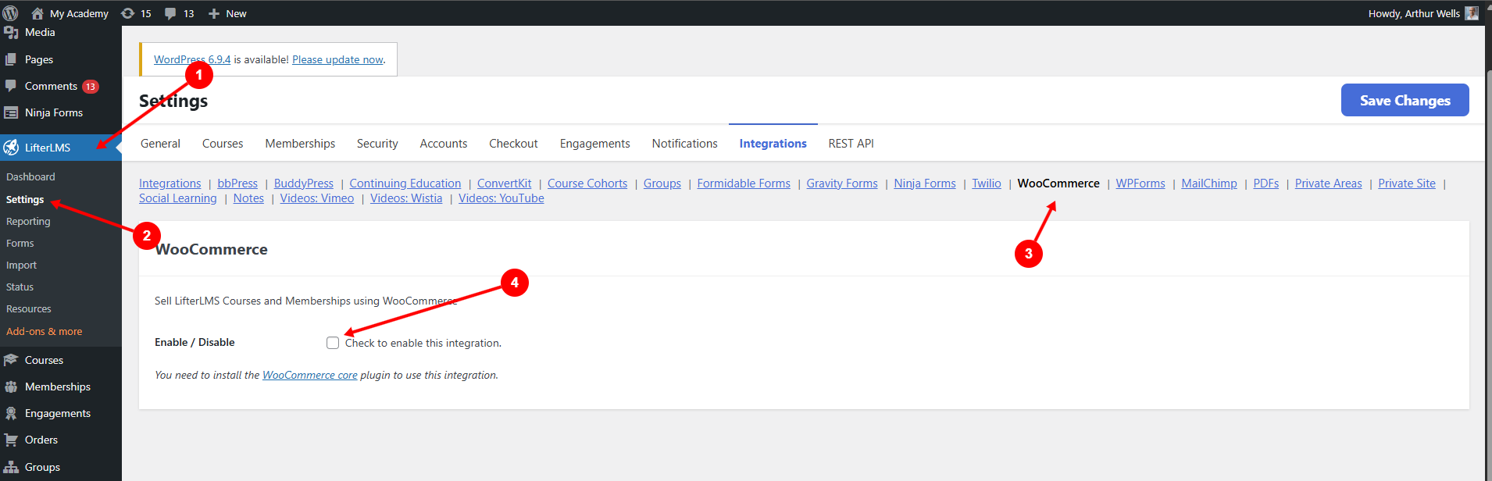The width and height of the screenshot is (1492, 481).
Task: Click the Courses graduation cap icon
Action: pyautogui.click(x=11, y=361)
